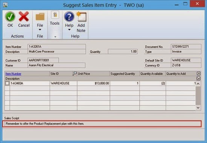
Task: Click the Suggested Quantity column header
Action: [x=125, y=74]
